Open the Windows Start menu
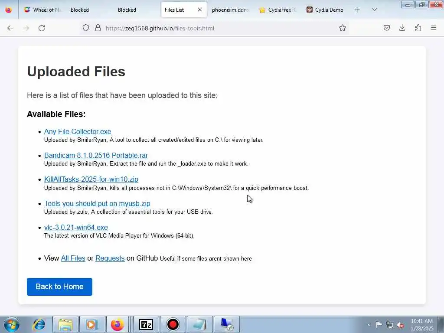Screen dimensions: 444x333 11,324
